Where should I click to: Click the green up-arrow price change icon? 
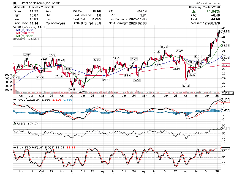pos(194,11)
